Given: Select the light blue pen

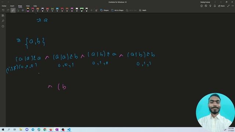Looking at the screenshot, I should [57, 10].
